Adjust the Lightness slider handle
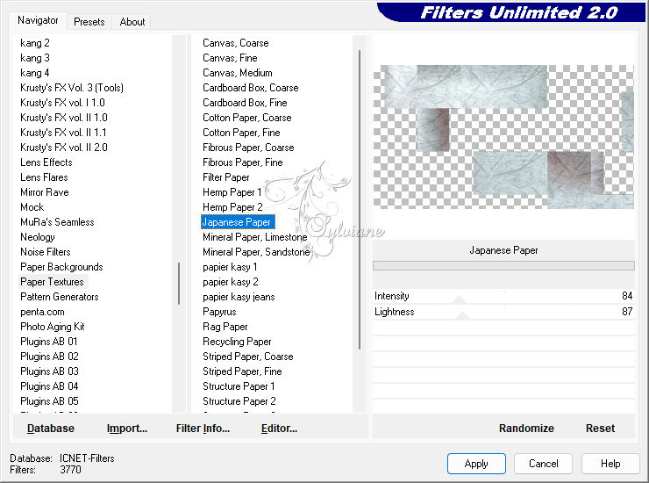The width and height of the screenshot is (649, 483). click(462, 316)
